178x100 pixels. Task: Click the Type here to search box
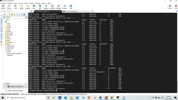pyautogui.click(x=26, y=97)
